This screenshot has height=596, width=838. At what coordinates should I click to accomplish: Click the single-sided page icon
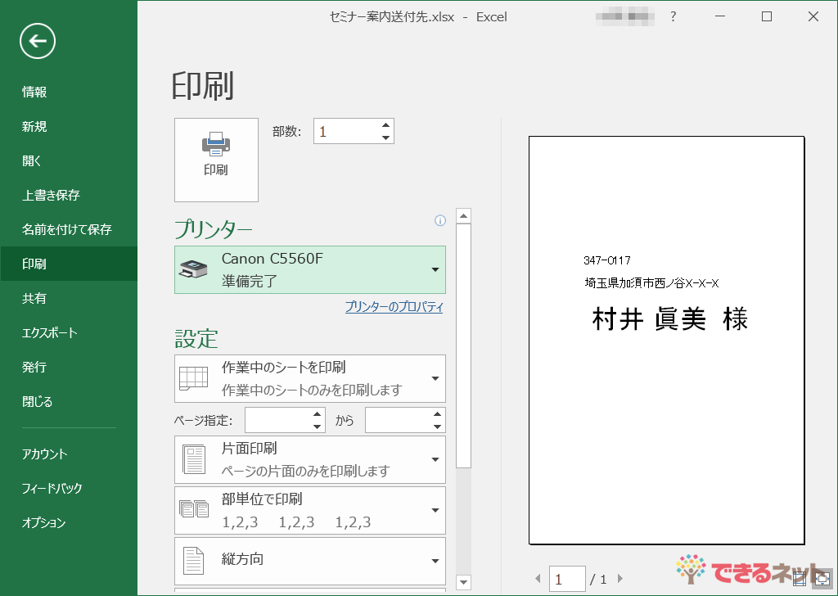click(x=193, y=460)
